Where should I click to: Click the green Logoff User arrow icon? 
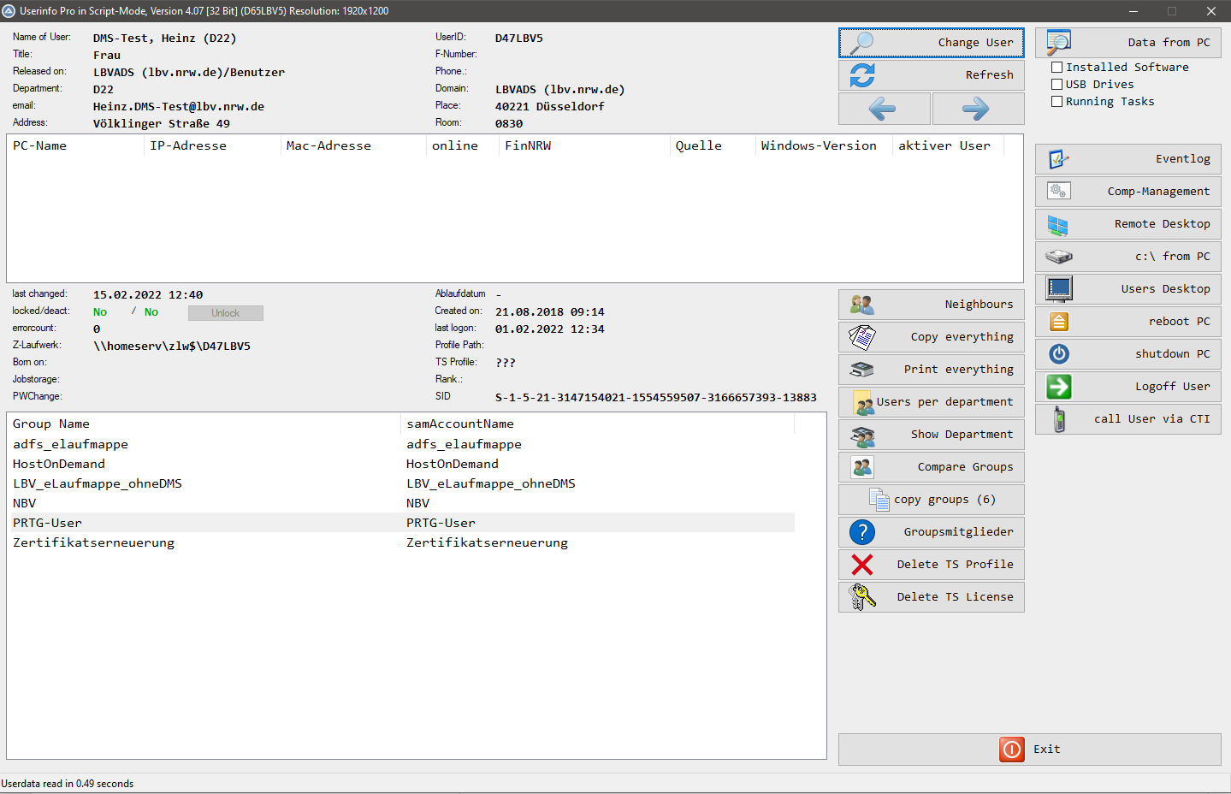coord(1059,387)
